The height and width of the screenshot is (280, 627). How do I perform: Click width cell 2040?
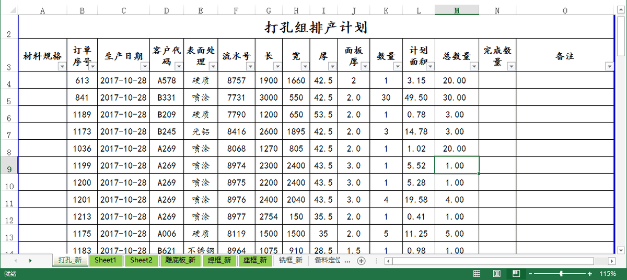[296, 199]
